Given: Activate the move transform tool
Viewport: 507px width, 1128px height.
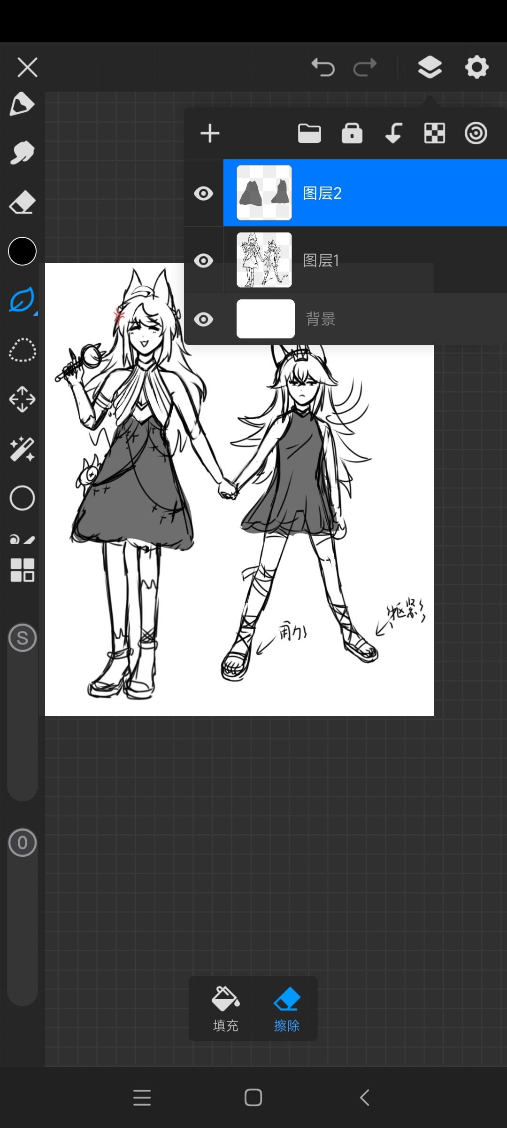Looking at the screenshot, I should 22,399.
